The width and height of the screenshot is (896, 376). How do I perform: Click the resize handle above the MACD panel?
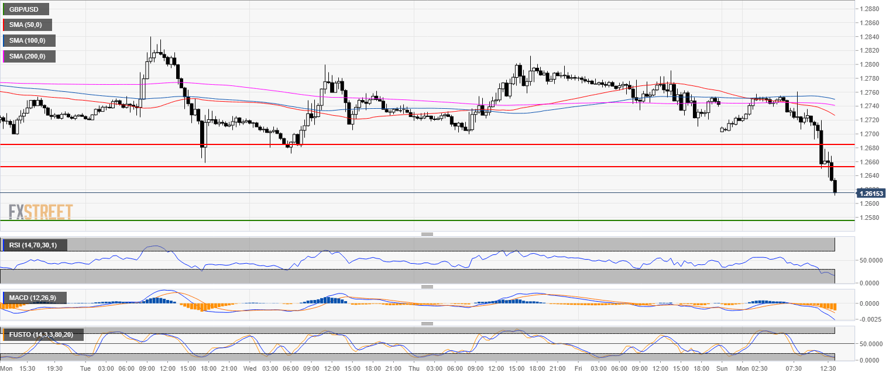pos(427,287)
